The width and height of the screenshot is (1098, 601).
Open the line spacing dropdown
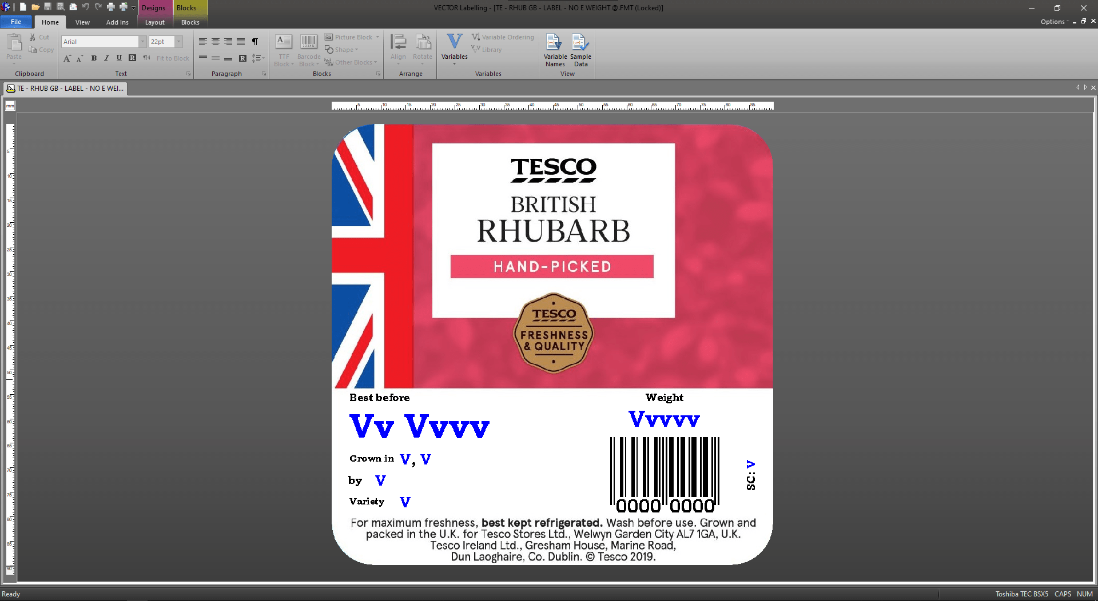click(258, 58)
